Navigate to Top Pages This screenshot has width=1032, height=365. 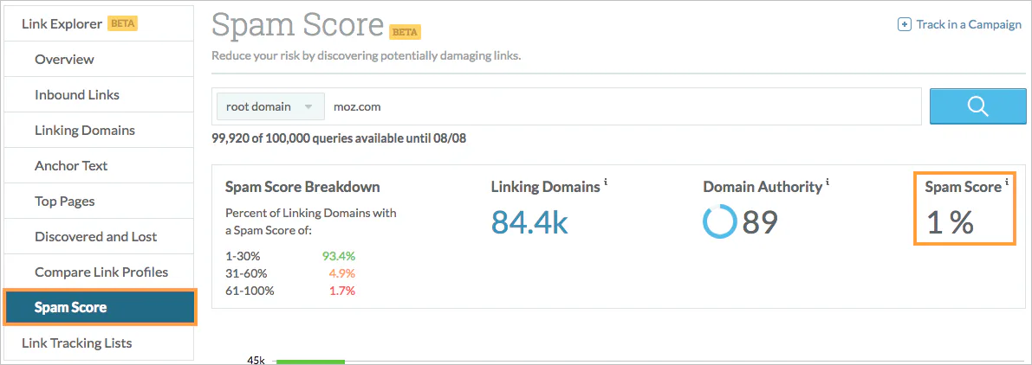65,202
